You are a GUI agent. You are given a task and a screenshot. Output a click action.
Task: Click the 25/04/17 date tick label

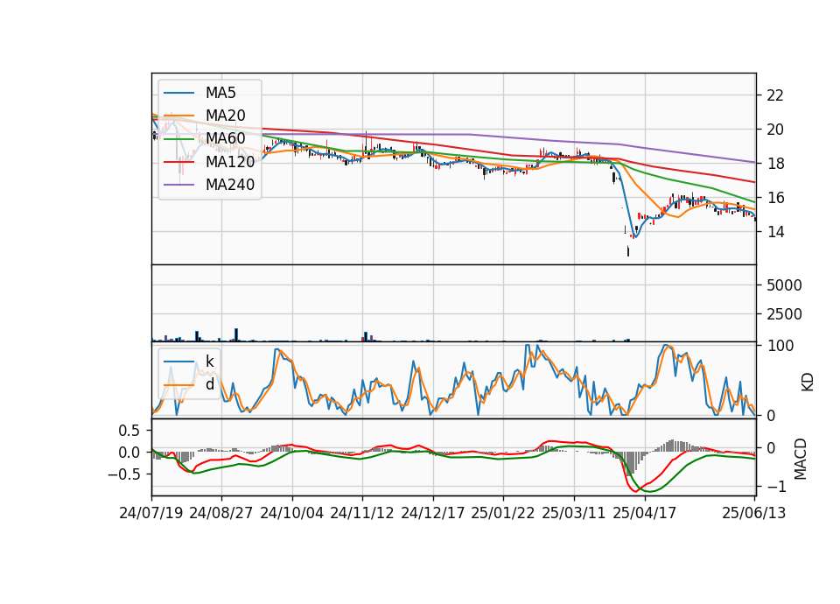pyautogui.click(x=645, y=513)
